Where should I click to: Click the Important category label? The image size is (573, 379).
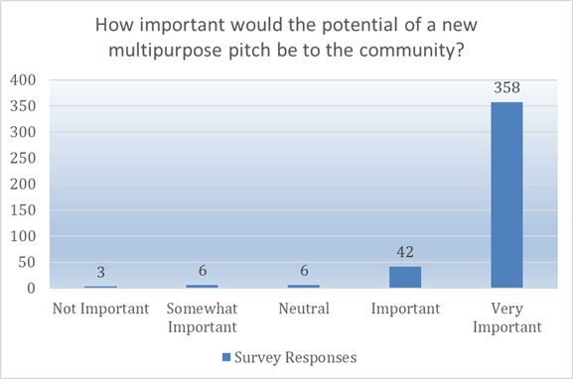tap(405, 309)
